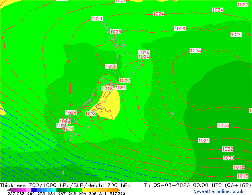252x195 pixels.
Task: Click the 299 legend value
Action: (82, 193)
